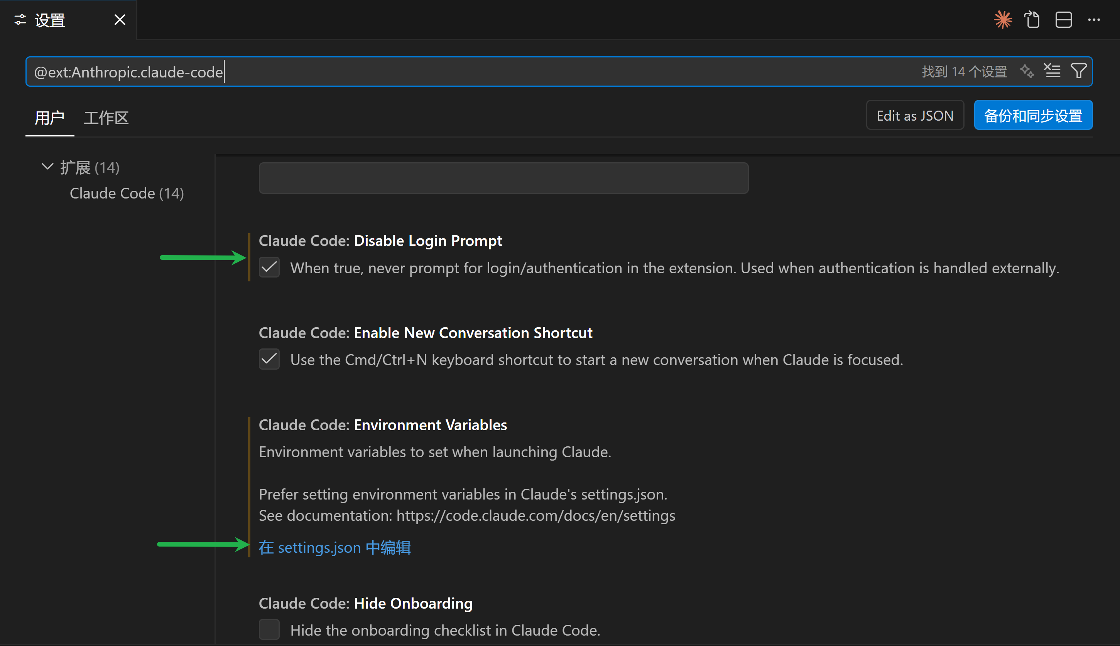The height and width of the screenshot is (646, 1120).
Task: Open the settings JSON file icon
Action: [x=1032, y=20]
